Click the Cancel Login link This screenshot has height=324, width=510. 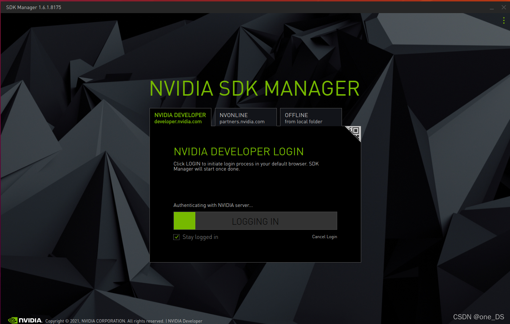tap(324, 237)
